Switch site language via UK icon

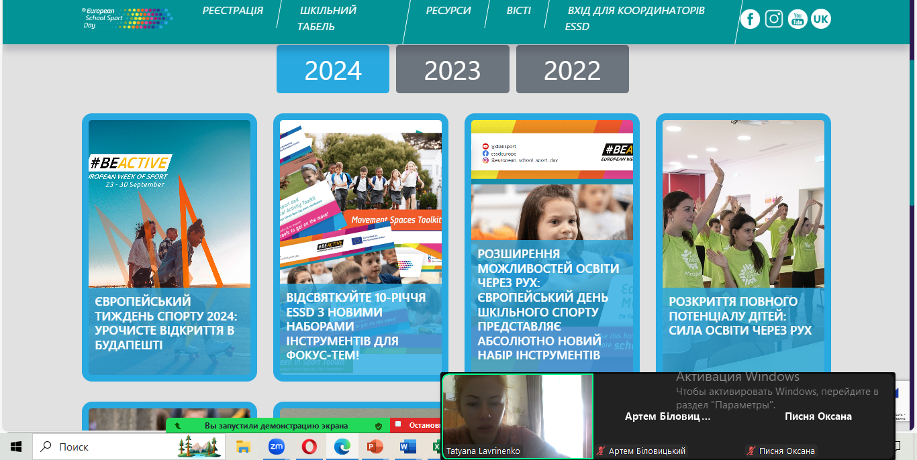[821, 19]
